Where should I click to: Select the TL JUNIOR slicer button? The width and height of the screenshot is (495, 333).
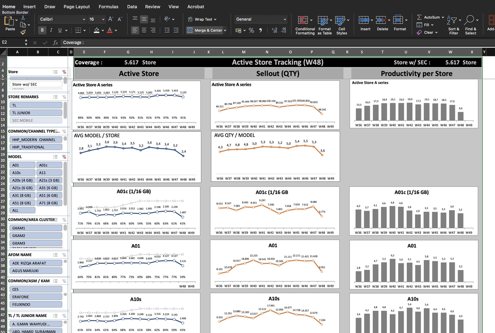pos(36,113)
